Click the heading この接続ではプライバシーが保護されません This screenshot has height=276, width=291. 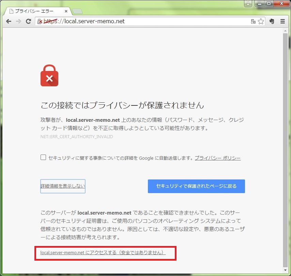[122, 105]
